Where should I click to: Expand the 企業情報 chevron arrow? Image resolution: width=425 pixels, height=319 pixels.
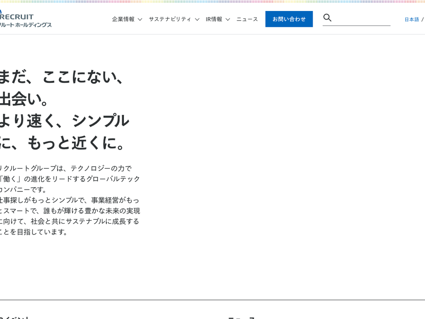pos(140,19)
